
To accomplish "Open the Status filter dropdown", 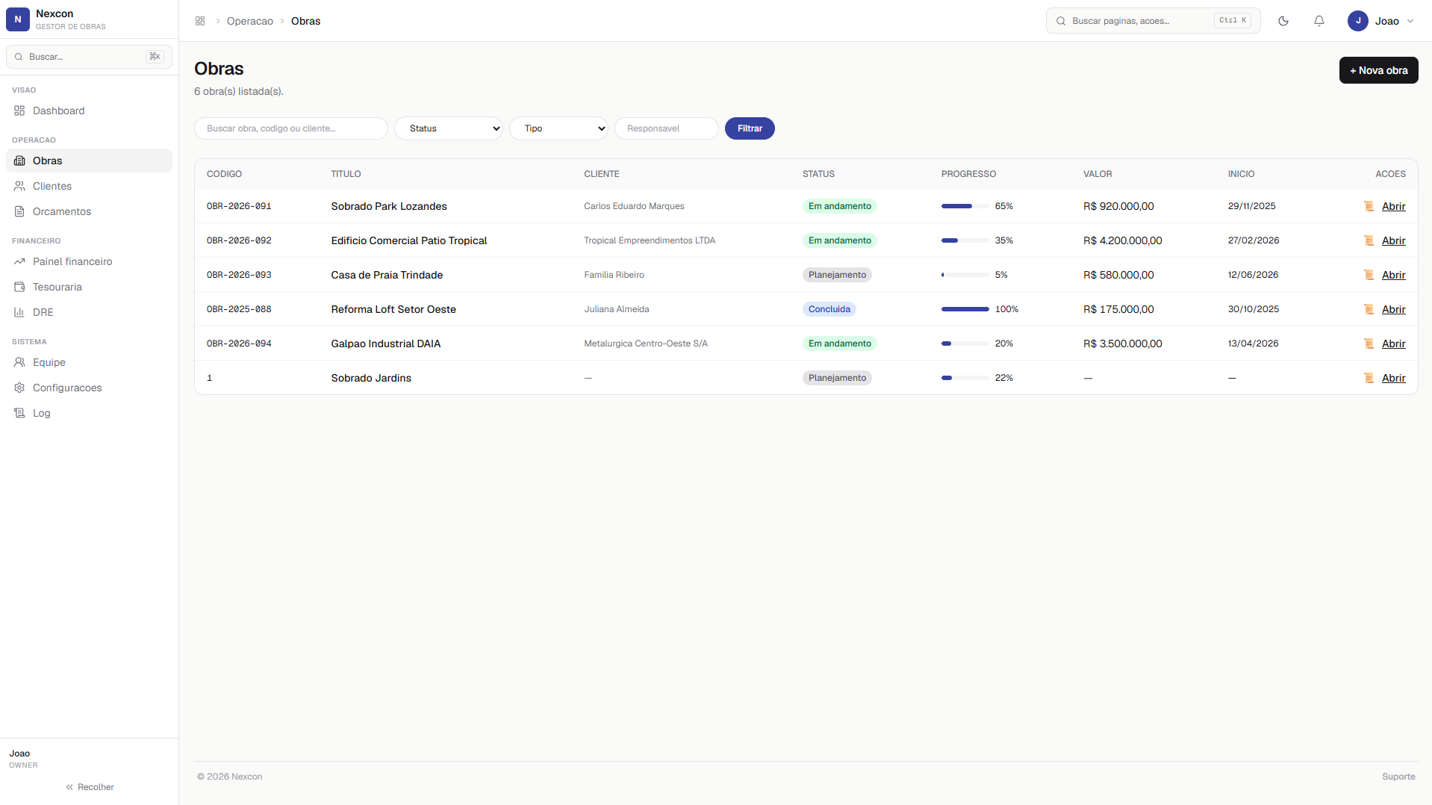I will (x=449, y=128).
